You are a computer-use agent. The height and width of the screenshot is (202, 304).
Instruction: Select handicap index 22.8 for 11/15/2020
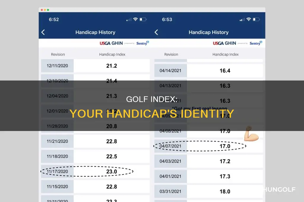tap(112, 187)
